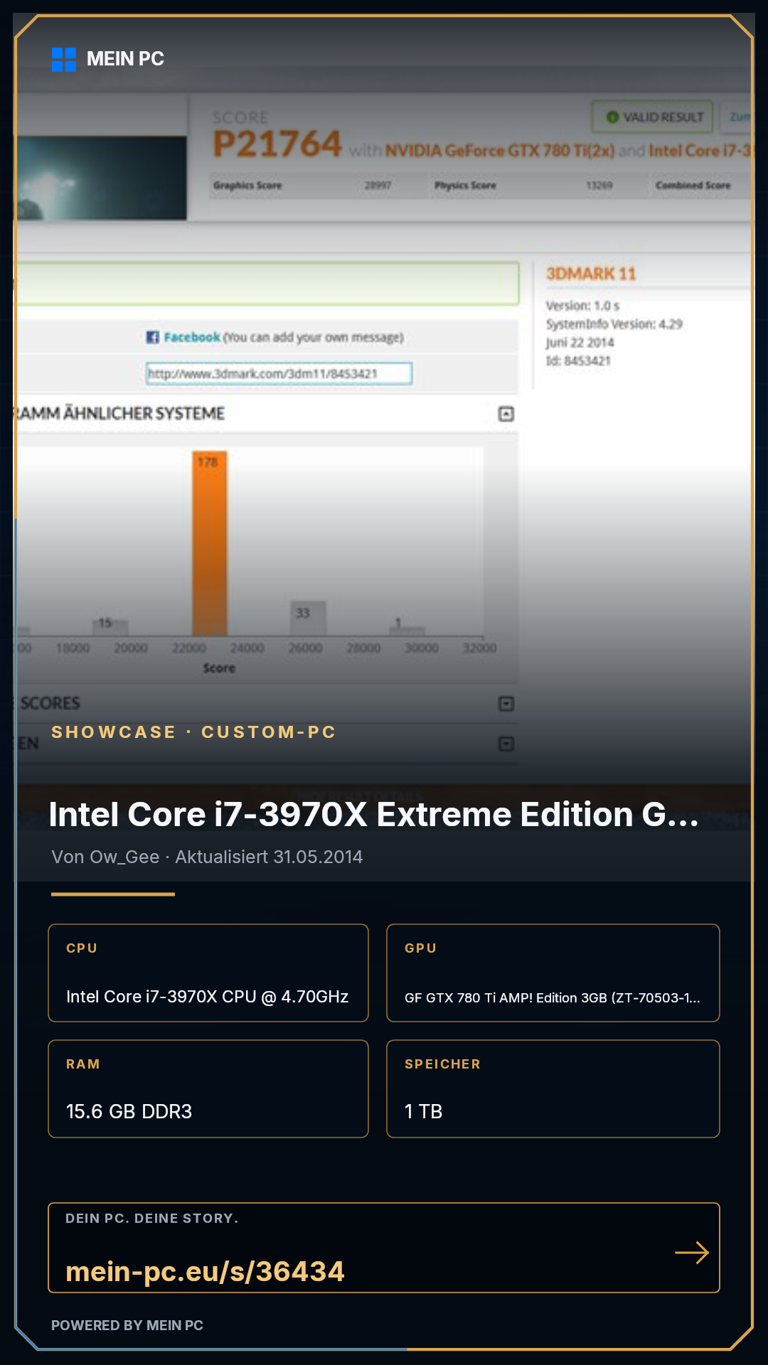Viewport: 768px width, 1365px height.
Task: Open the arrow icon beside mein-pc.eu link
Action: 692,1253
